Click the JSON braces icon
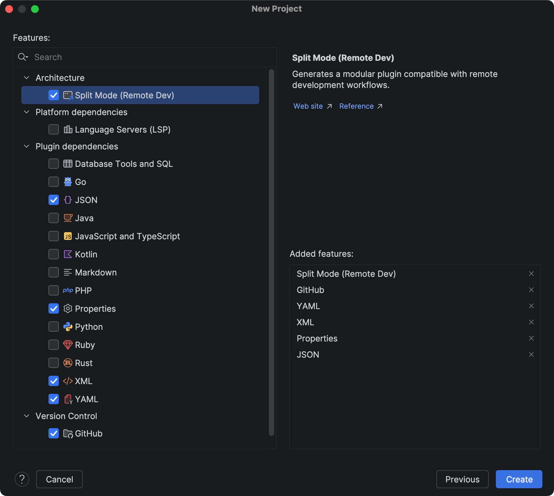Image resolution: width=554 pixels, height=496 pixels. (x=68, y=200)
